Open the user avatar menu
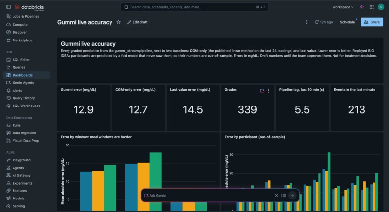Screen dimensions: 389x212 [381, 7]
